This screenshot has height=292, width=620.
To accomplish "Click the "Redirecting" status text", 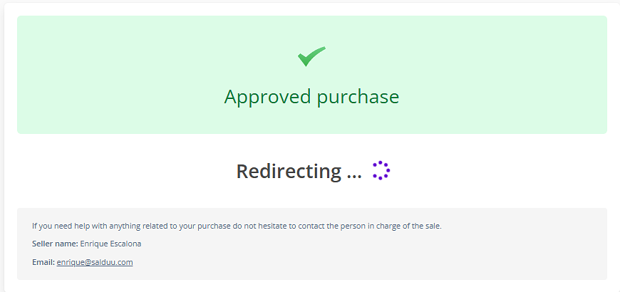I will [x=289, y=171].
